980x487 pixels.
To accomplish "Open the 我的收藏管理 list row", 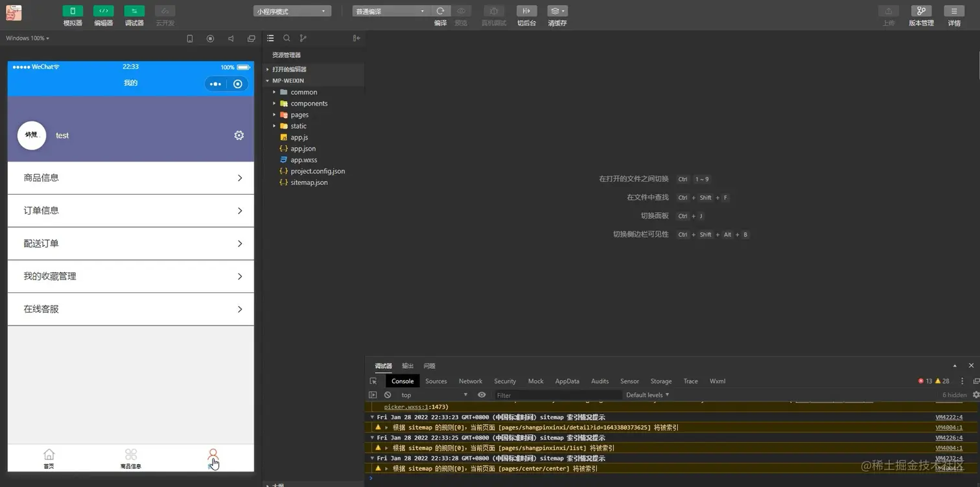I will pos(131,276).
